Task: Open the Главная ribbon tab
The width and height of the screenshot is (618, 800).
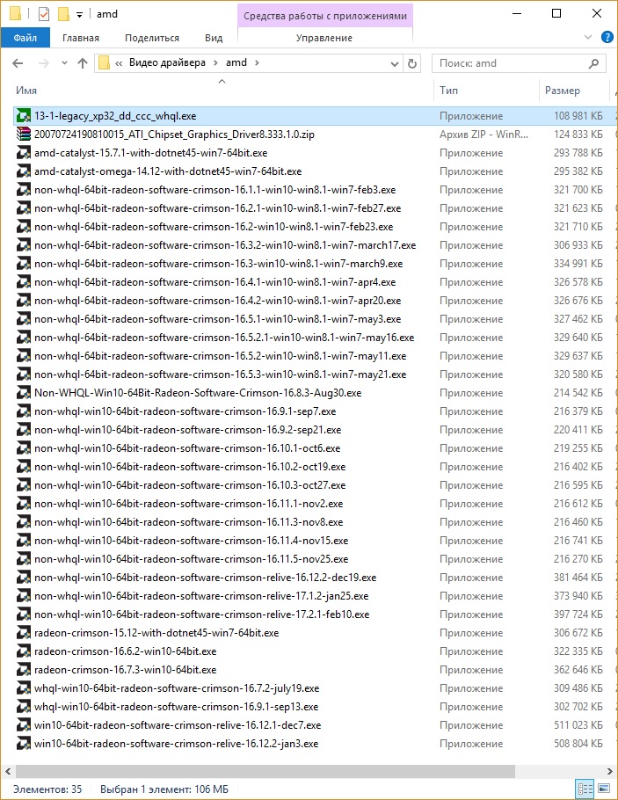Action: [81, 38]
